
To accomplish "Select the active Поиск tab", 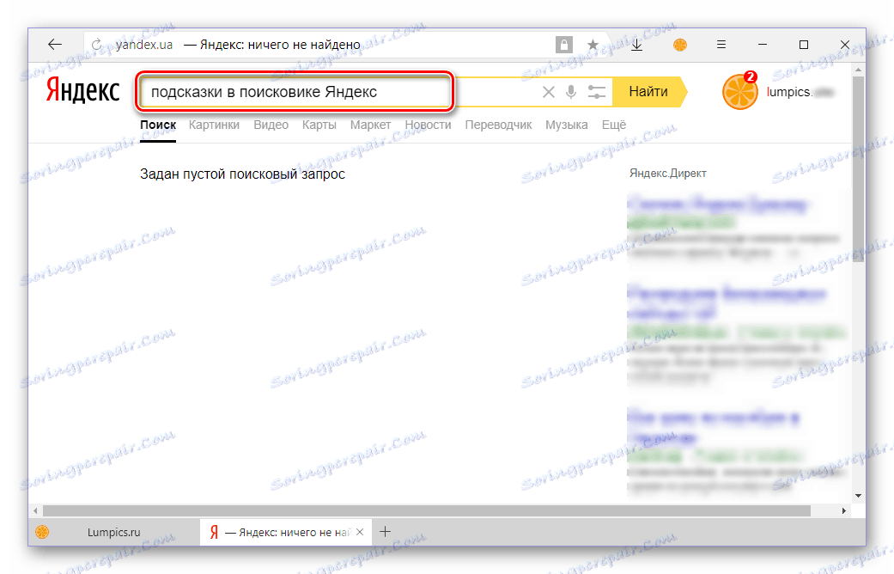I will (x=158, y=125).
